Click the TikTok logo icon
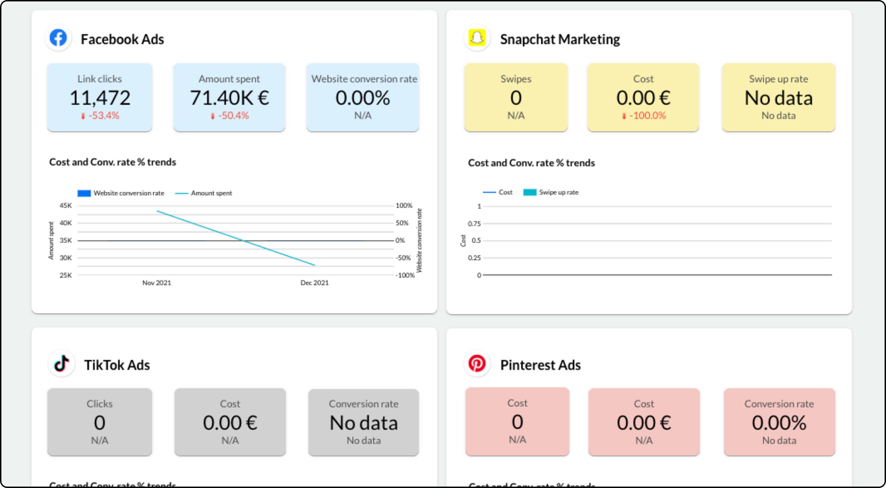Viewport: 886px width, 488px height. (x=62, y=364)
